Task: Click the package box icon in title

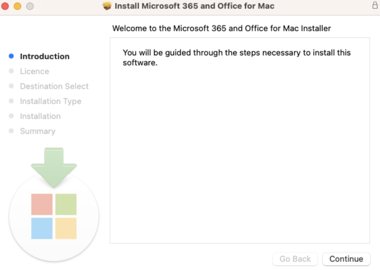Action: point(107,6)
